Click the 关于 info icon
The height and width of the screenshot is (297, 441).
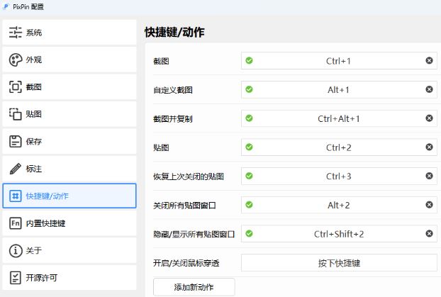pos(15,250)
